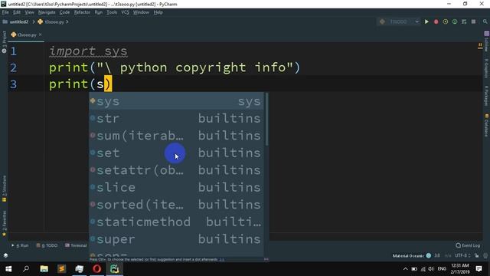Screen dimensions: 490x276
Task: Open Search Everywhere magnifier icon
Action: tap(485, 21)
